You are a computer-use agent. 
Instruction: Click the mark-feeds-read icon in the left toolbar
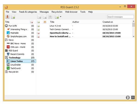pyautogui.click(x=13, y=17)
